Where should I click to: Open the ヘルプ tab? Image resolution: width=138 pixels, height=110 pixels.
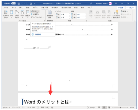tap(89, 8)
